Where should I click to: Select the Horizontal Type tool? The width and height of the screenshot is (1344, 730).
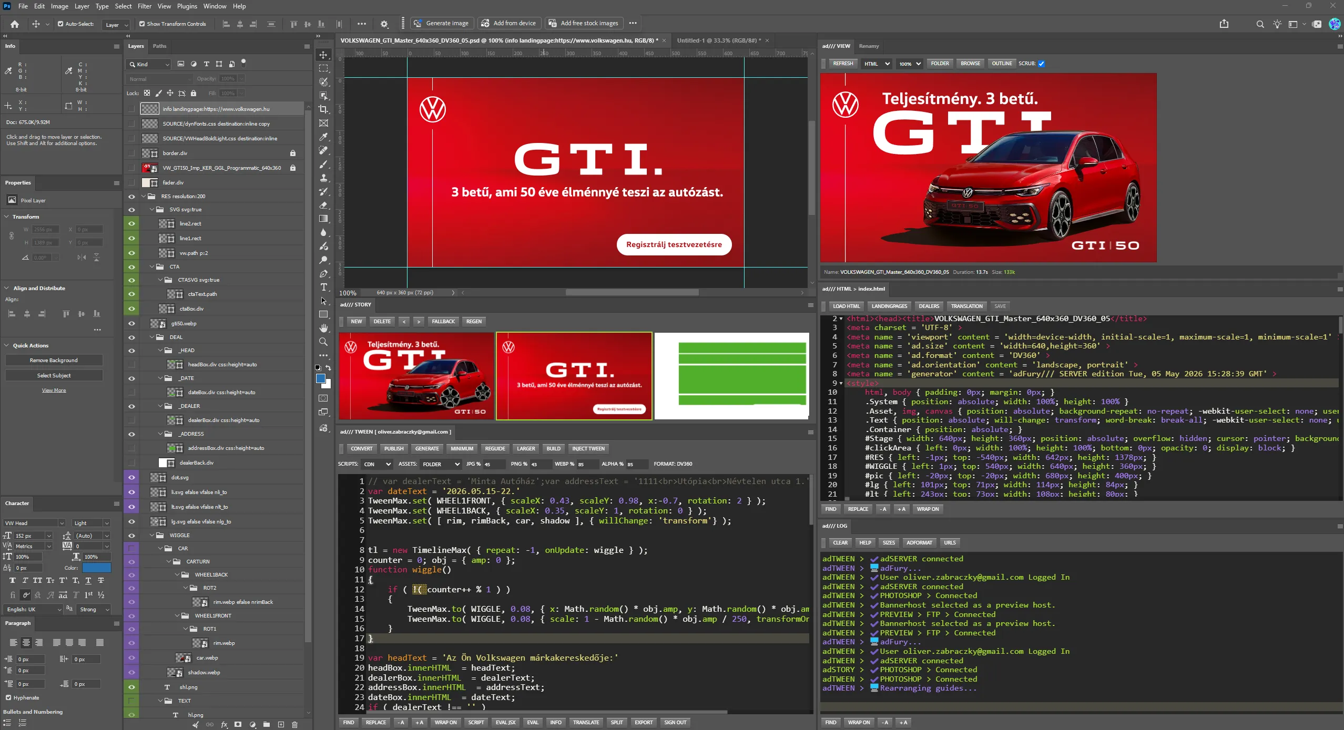[323, 287]
